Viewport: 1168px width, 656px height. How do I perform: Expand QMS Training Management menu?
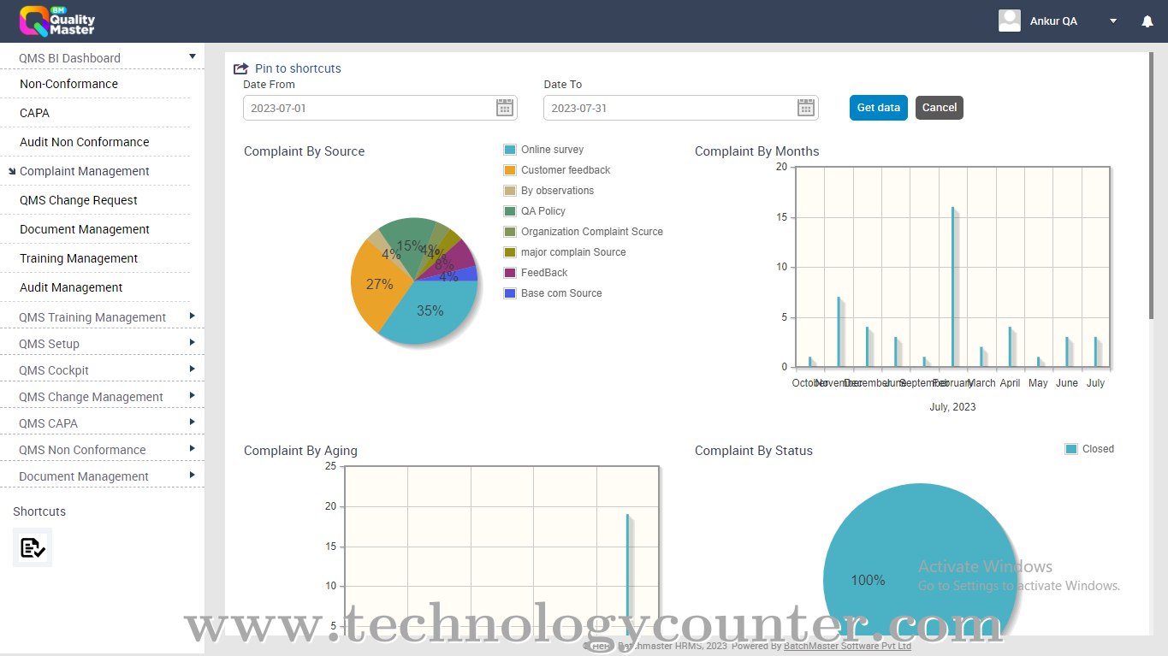point(102,317)
